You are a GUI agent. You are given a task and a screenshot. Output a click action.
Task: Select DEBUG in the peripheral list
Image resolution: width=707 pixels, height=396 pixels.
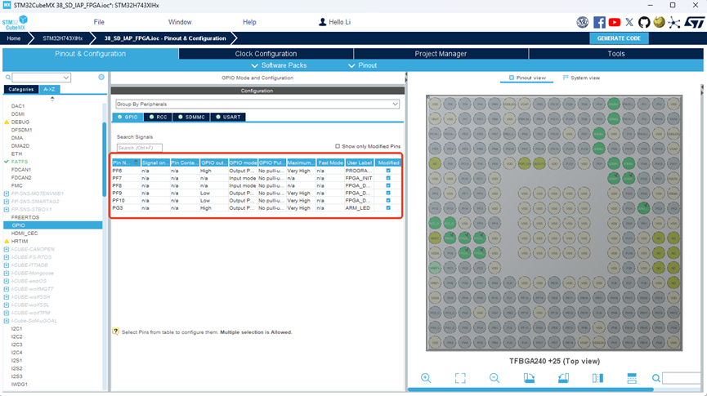(20, 122)
